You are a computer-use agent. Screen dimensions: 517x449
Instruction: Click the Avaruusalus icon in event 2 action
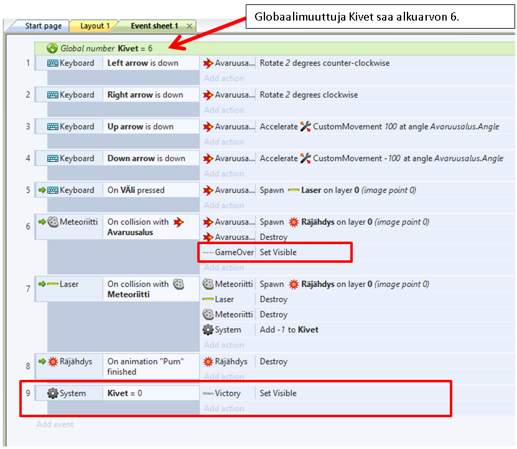tap(208, 95)
